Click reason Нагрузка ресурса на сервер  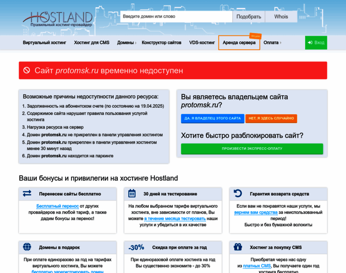point(55,127)
